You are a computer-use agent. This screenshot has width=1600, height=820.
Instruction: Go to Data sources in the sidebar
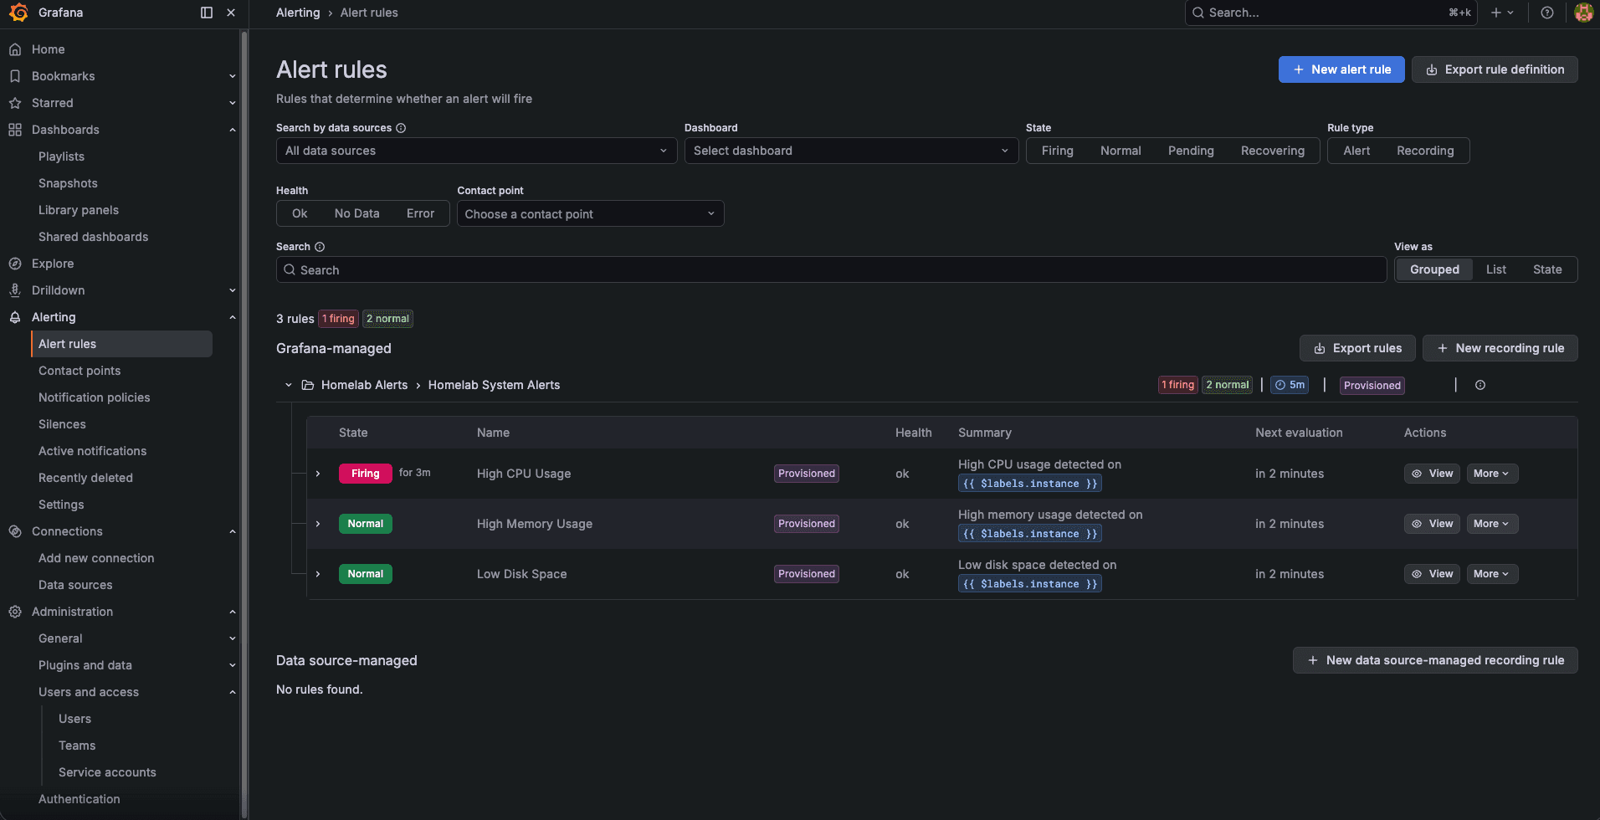pos(75,585)
